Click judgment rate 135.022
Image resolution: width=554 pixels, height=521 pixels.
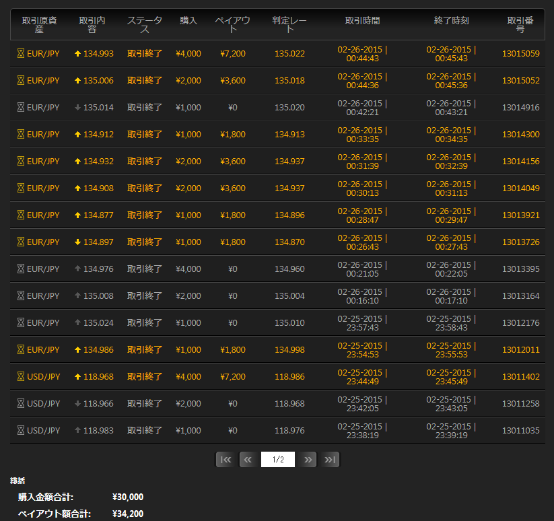coord(289,53)
